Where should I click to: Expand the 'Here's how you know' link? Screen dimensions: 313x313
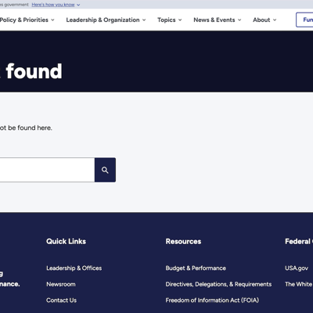pyautogui.click(x=53, y=5)
